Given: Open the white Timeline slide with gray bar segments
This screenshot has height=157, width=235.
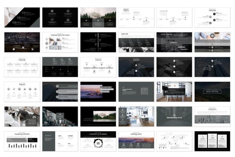Looking at the screenshot, I should [98, 67].
